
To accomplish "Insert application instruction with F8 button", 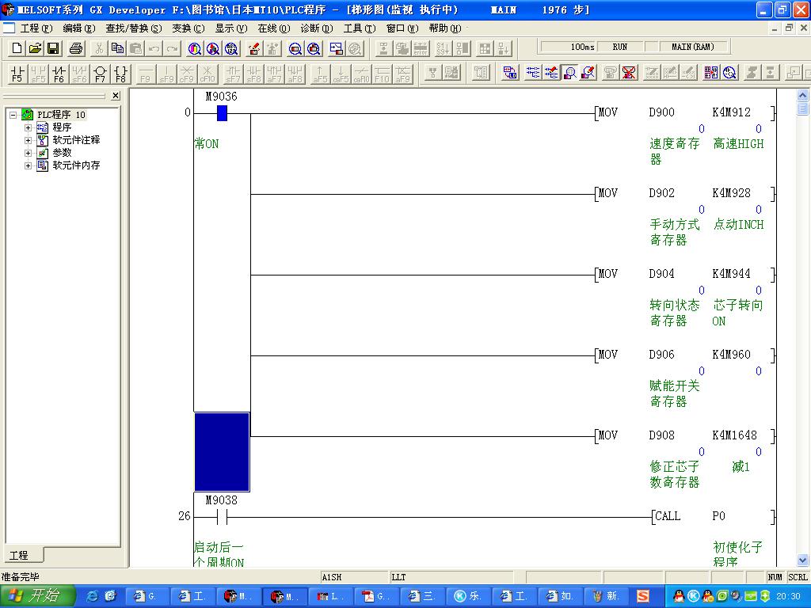I will pyautogui.click(x=120, y=74).
